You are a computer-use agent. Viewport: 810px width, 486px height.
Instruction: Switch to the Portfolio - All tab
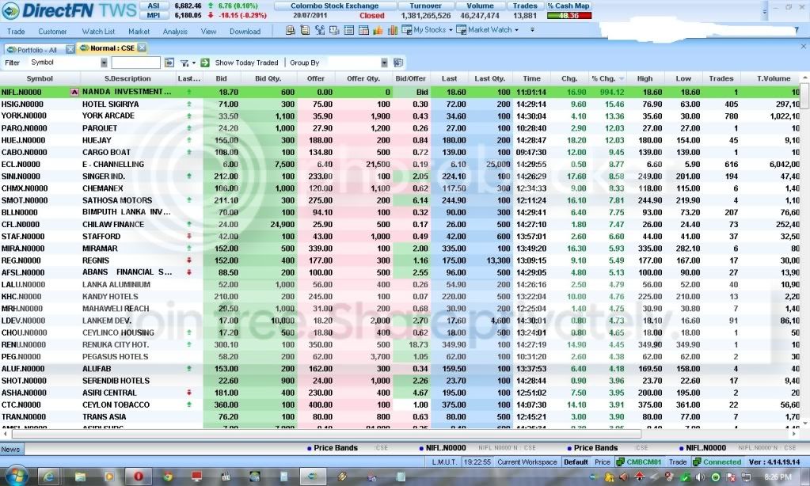coord(36,50)
